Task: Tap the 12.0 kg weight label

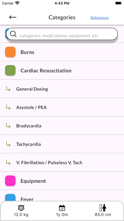Action: (21, 215)
